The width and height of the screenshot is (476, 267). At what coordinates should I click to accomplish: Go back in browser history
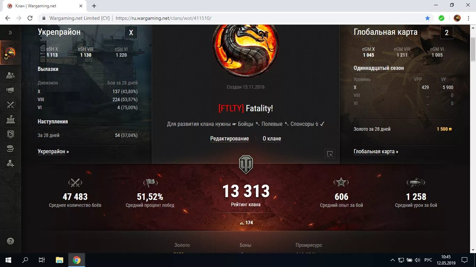coord(8,18)
